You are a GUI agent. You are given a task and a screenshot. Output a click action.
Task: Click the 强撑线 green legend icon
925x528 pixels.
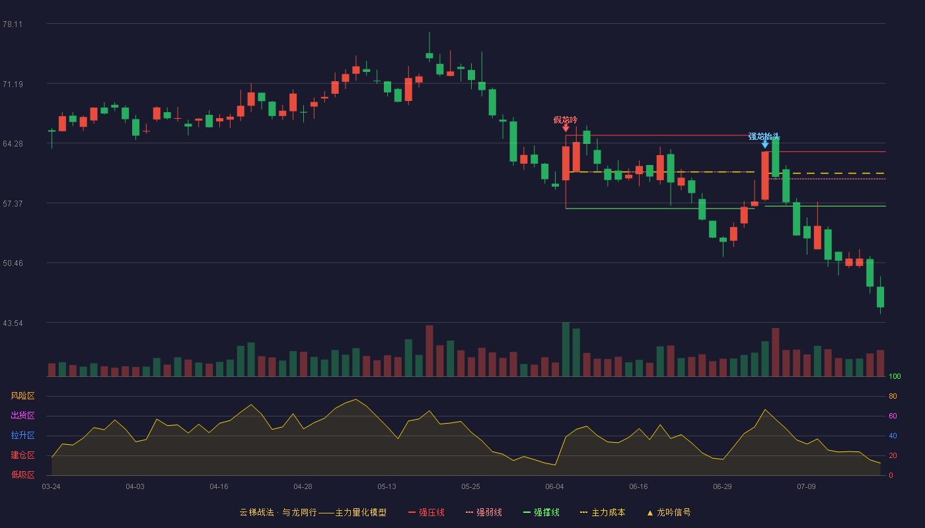527,513
